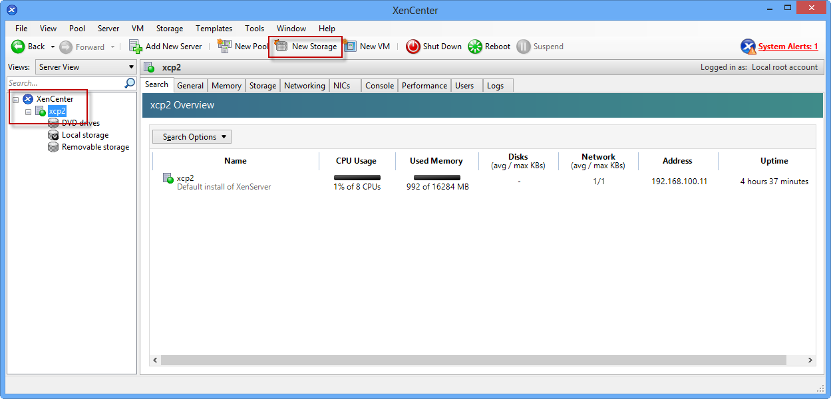Click the green Reboot icon
The height and width of the screenshot is (399, 831).
(x=474, y=47)
